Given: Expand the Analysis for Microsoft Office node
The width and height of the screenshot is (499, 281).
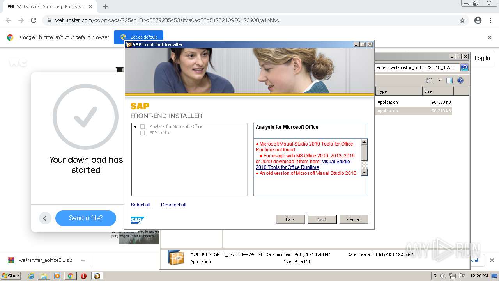Looking at the screenshot, I should (x=135, y=126).
